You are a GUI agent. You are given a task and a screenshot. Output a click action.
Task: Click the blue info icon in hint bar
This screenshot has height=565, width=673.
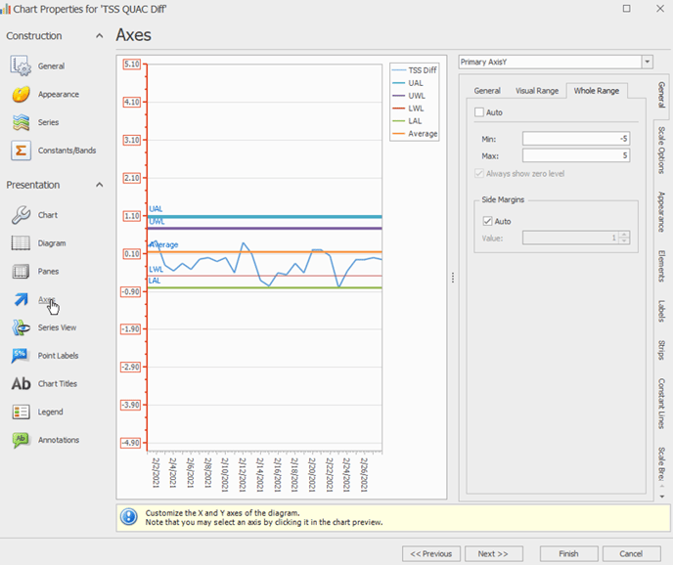point(129,517)
